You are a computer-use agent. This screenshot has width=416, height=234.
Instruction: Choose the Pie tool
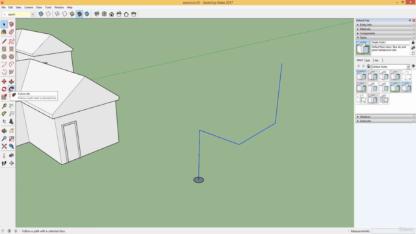(12, 72)
